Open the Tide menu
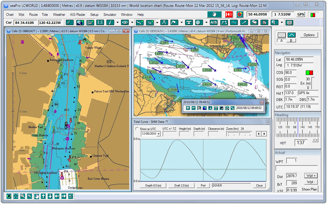 point(45,15)
